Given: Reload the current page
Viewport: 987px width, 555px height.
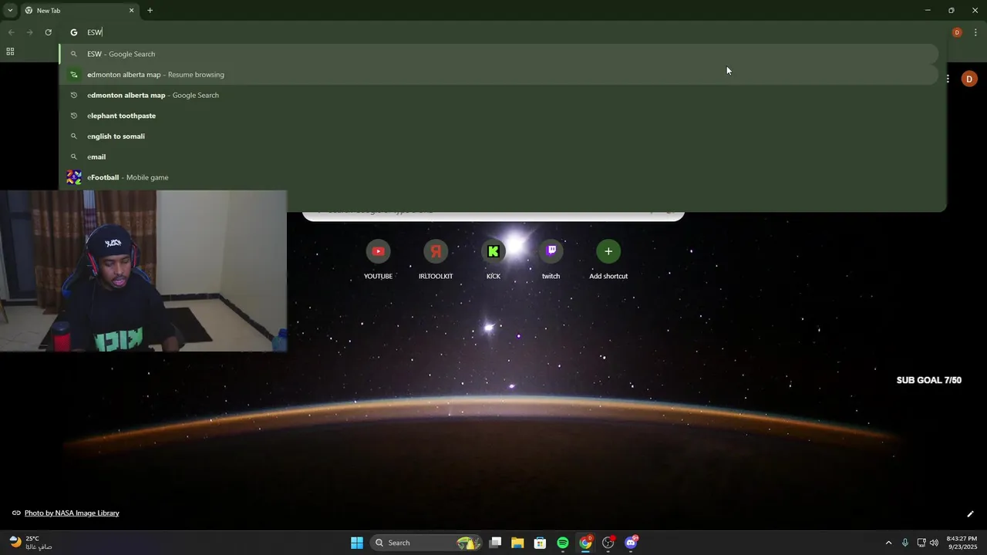Looking at the screenshot, I should pyautogui.click(x=48, y=32).
